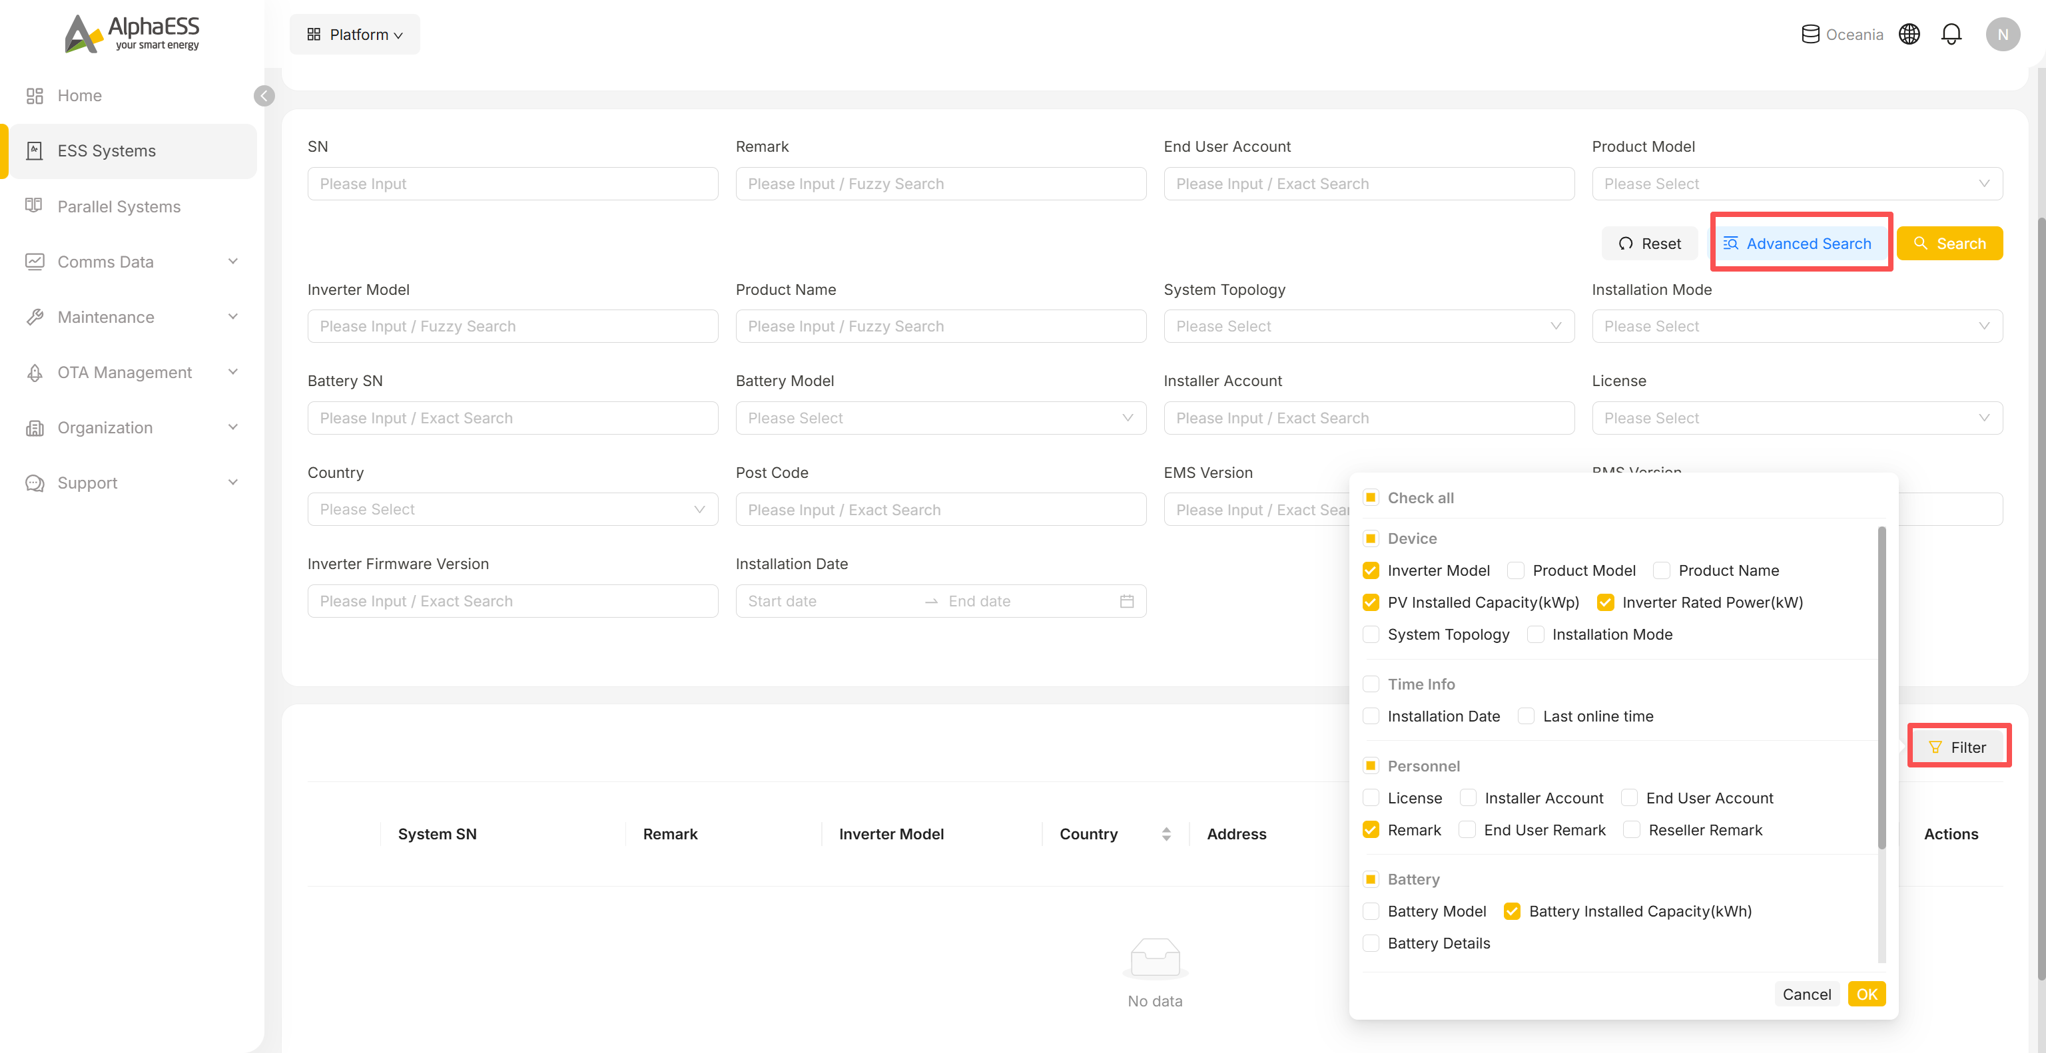Image resolution: width=2046 pixels, height=1053 pixels.
Task: Open Parallel Systems in sidebar
Action: [x=132, y=206]
